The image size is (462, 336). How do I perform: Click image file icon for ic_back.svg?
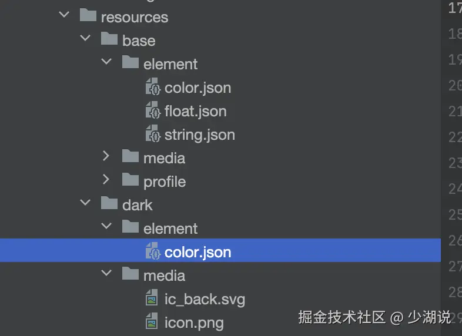[x=152, y=298]
